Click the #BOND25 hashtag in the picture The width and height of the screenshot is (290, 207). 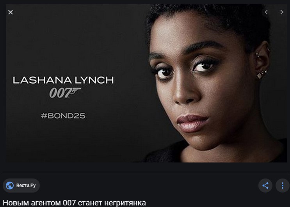[63, 116]
